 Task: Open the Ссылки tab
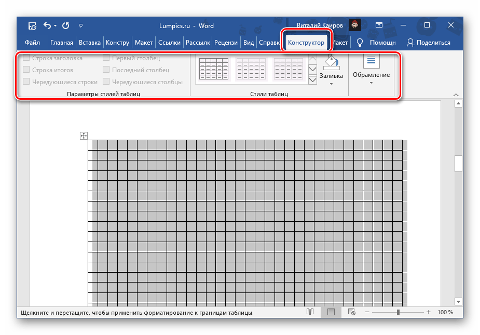coord(169,43)
